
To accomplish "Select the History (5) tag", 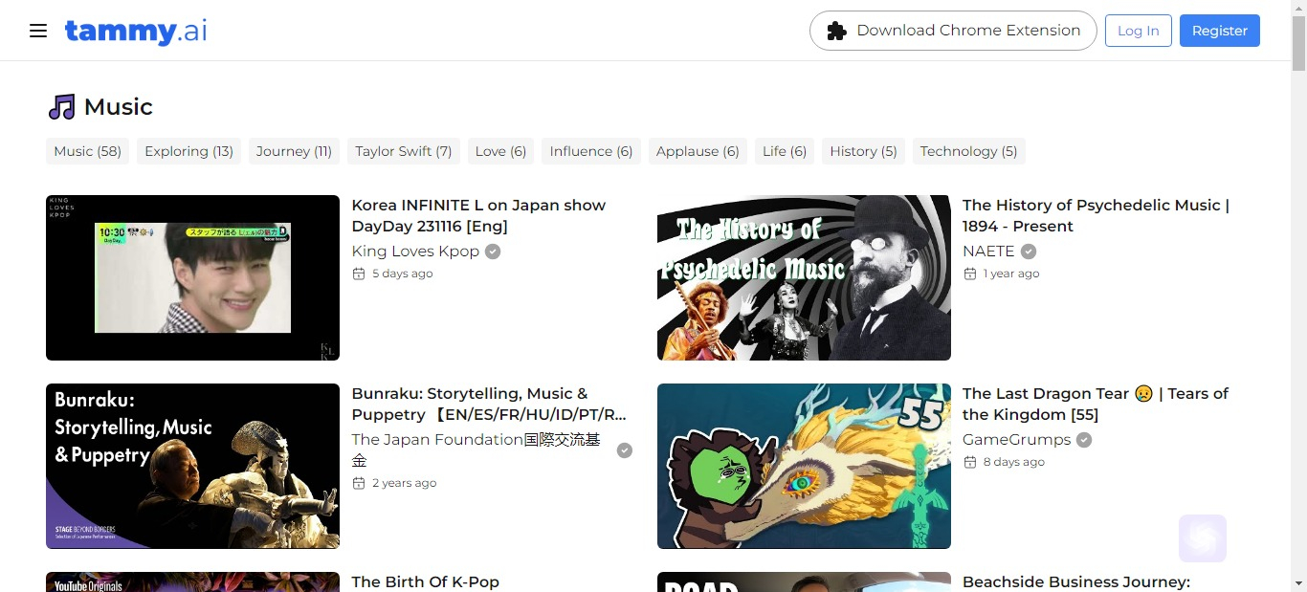I will click(x=864, y=151).
